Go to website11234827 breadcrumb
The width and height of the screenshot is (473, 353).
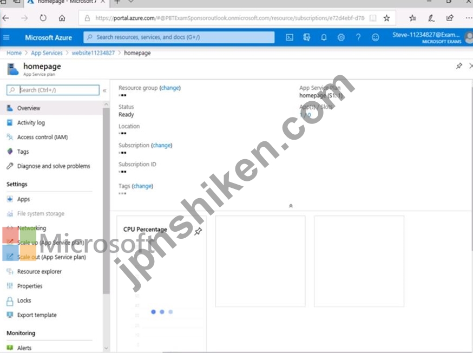pyautogui.click(x=93, y=53)
